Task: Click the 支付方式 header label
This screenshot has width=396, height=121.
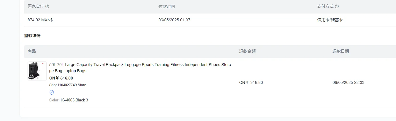Action: [325, 6]
